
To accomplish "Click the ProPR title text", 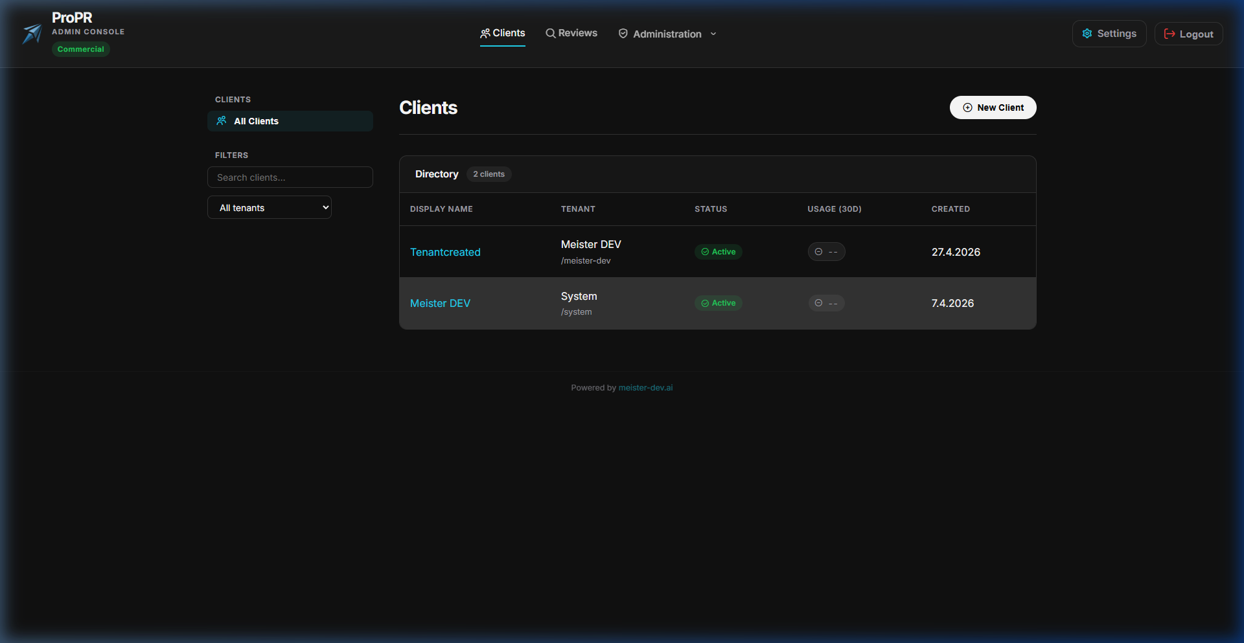I will (72, 17).
